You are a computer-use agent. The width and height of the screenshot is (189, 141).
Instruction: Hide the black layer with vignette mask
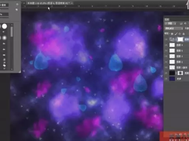pyautogui.click(x=166, y=73)
